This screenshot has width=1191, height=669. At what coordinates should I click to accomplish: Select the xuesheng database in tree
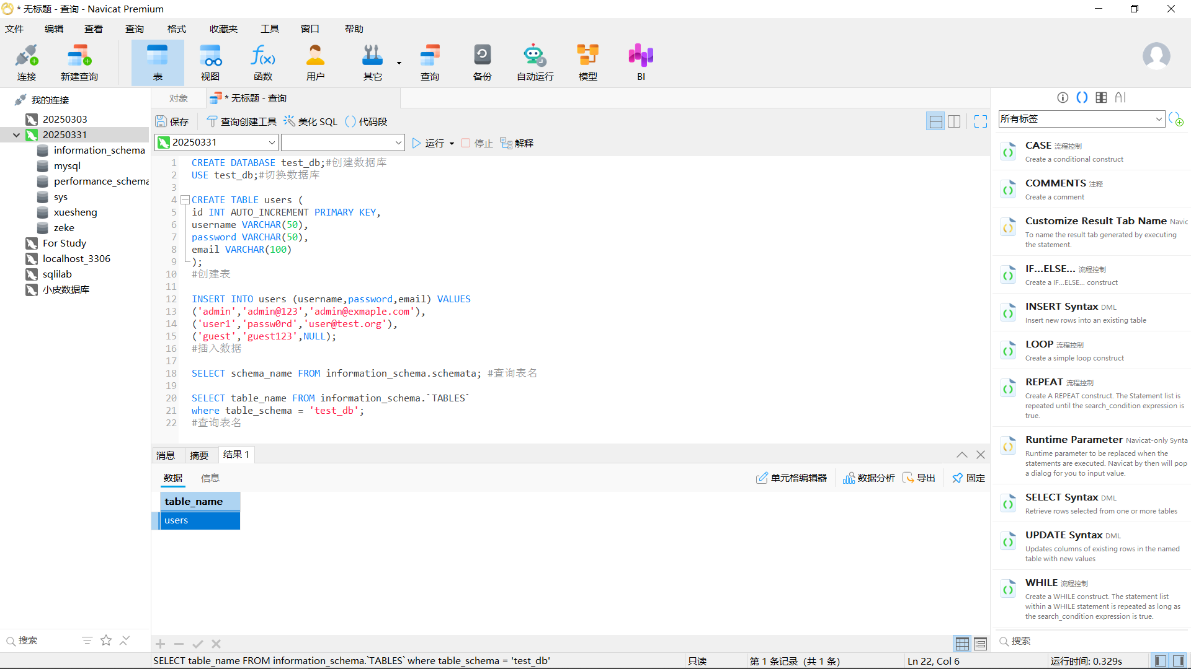[75, 212]
